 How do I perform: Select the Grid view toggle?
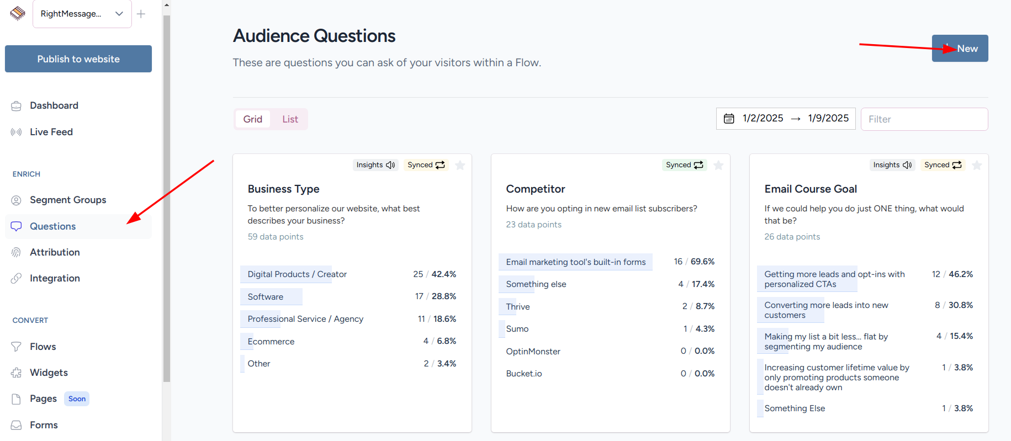[x=253, y=119]
